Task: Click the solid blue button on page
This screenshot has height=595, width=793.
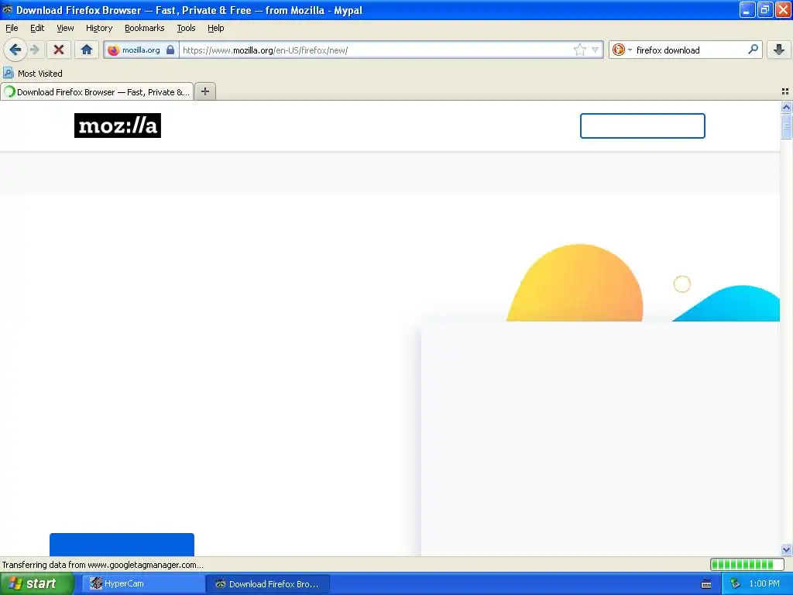Action: [x=122, y=545]
